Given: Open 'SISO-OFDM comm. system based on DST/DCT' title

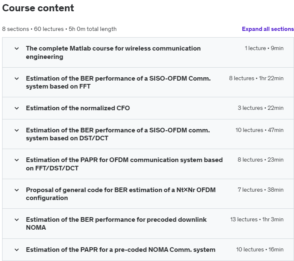Looking at the screenshot, I should pyautogui.click(x=118, y=134).
